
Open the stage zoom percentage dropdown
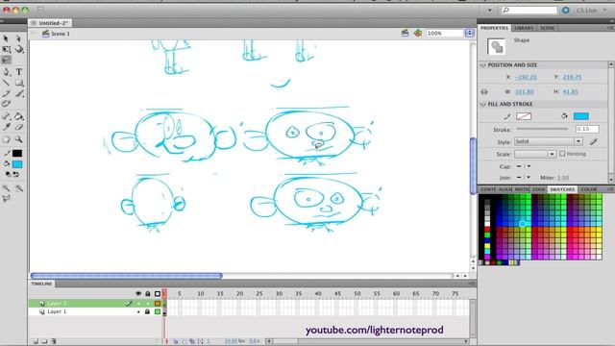point(470,34)
